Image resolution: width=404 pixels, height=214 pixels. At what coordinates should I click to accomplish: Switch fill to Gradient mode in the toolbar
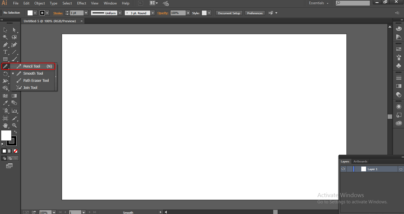pyautogui.click(x=10, y=151)
